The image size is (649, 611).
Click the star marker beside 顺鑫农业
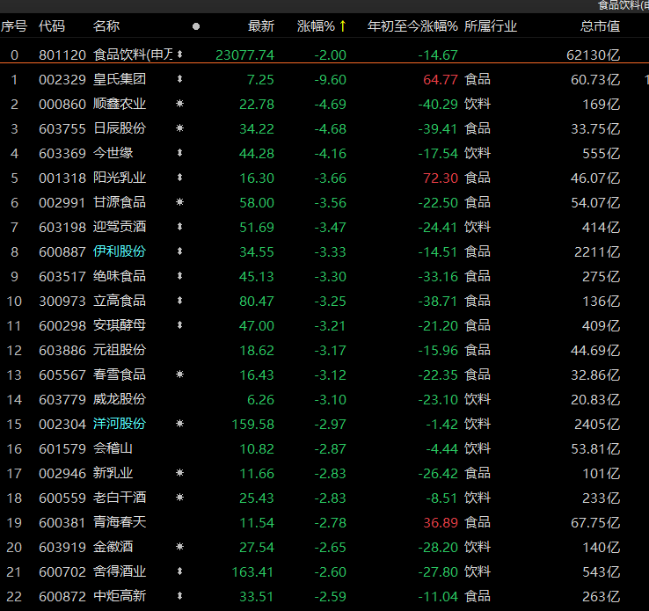pos(180,104)
